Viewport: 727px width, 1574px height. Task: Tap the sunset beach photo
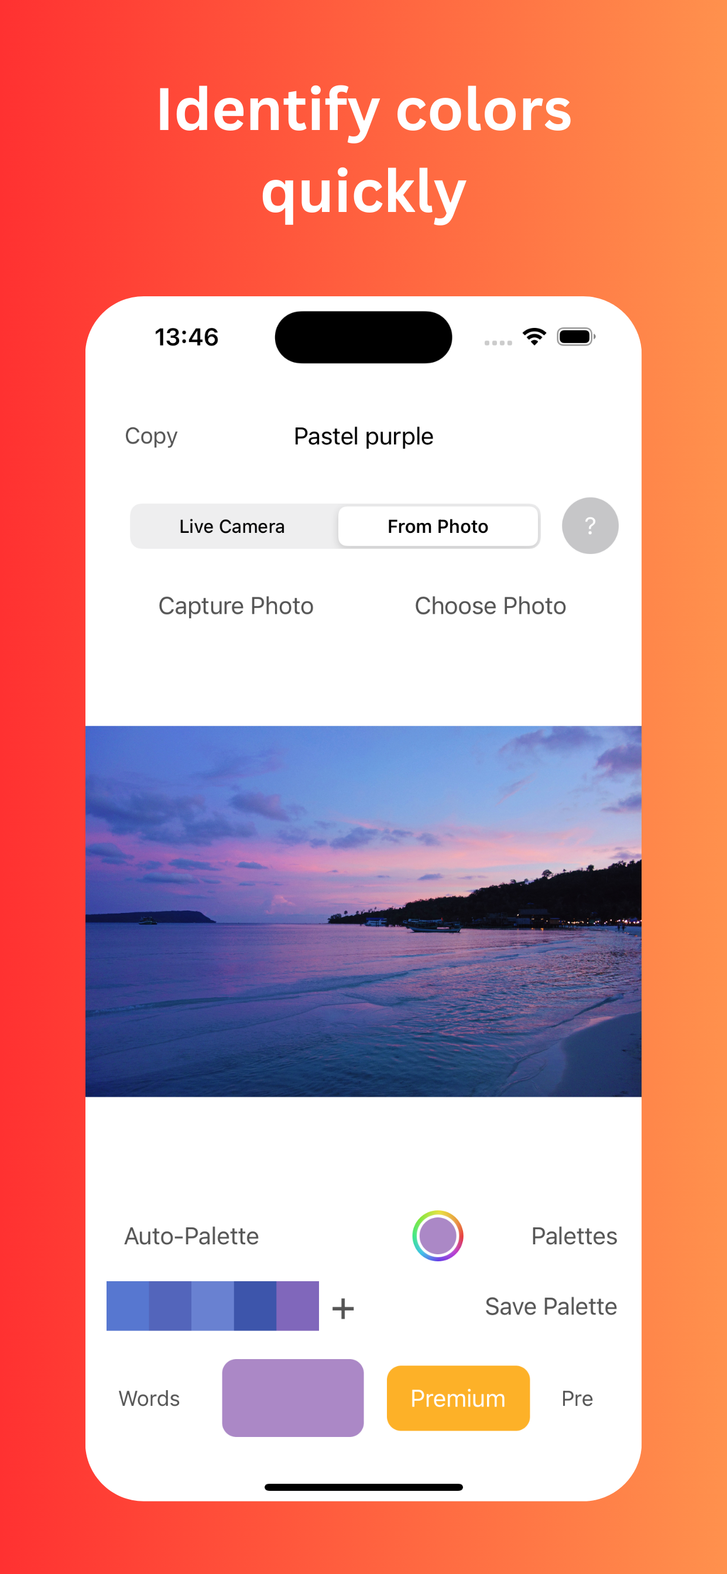pos(364,911)
